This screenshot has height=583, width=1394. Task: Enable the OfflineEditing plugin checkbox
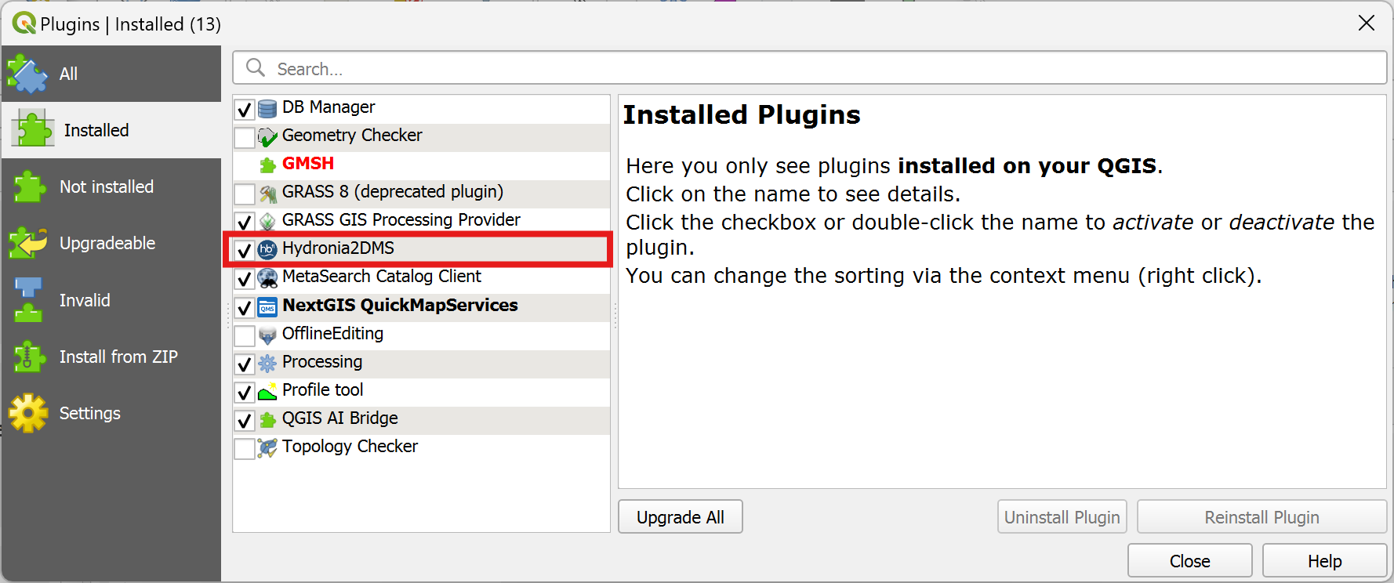tap(245, 335)
